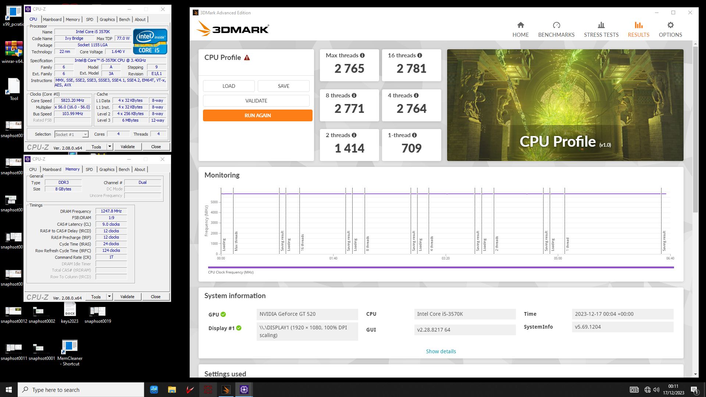Image resolution: width=706 pixels, height=397 pixels.
Task: Show info for Max threads score
Action: click(362, 56)
